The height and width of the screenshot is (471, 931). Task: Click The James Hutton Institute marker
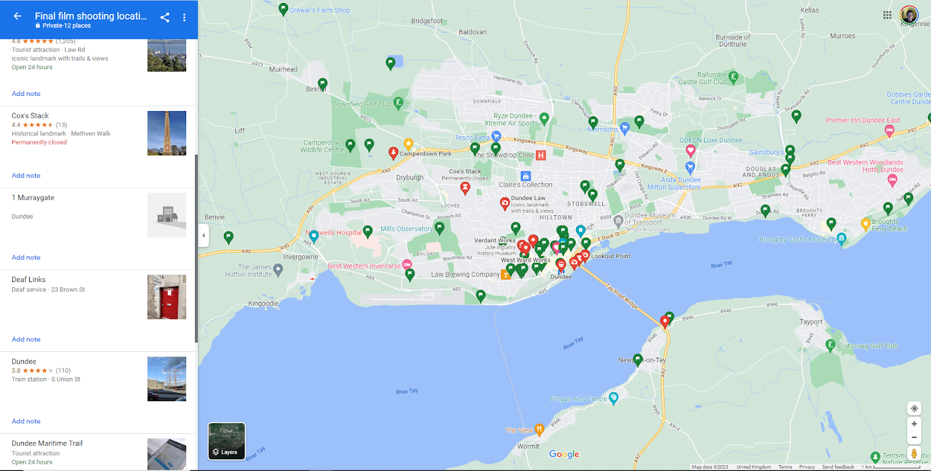click(278, 269)
